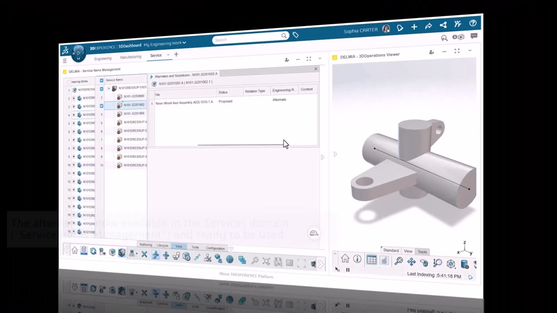Open the 3DEXPERIENCE compass
The width and height of the screenshot is (557, 313).
pyautogui.click(x=78, y=53)
